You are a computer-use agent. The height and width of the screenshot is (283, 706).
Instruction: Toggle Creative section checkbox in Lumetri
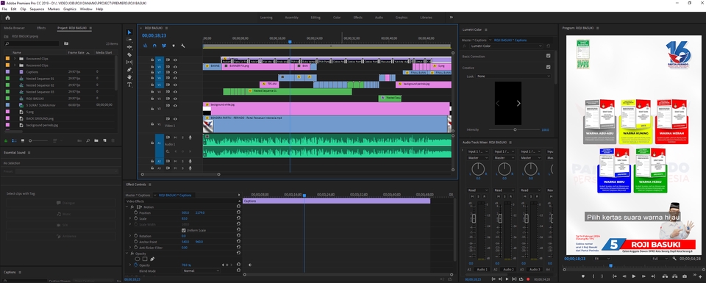548,67
